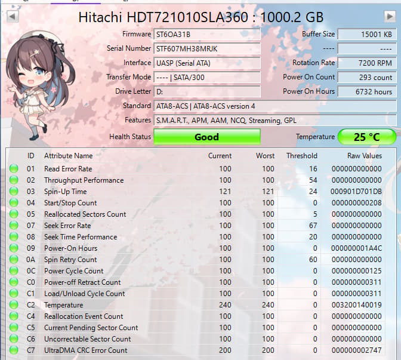The image size is (401, 360).
Task: Select the Reallocation Event Count attribute name
Action: 84,316
